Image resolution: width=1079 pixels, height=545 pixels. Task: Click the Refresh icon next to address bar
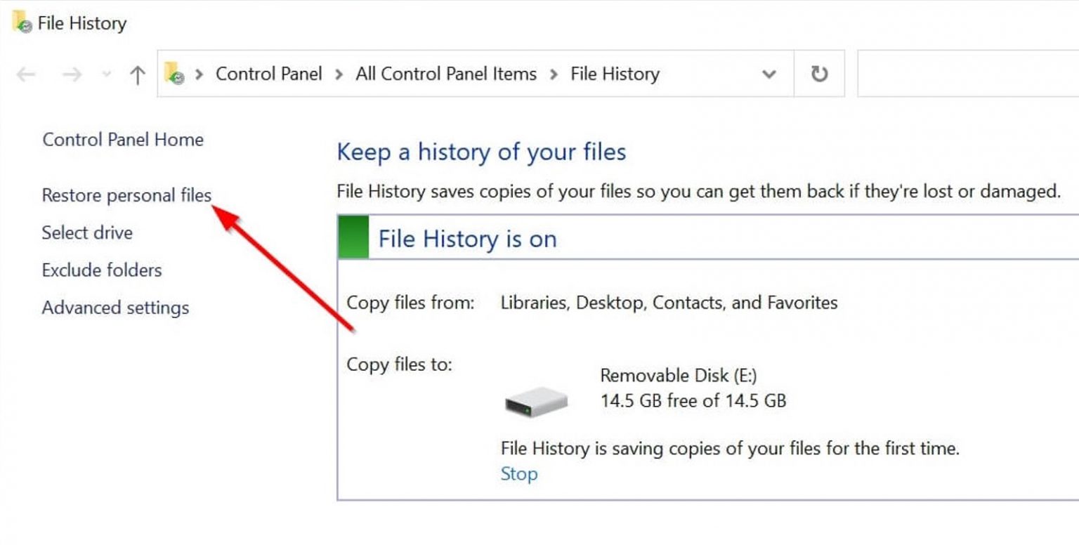(x=820, y=74)
